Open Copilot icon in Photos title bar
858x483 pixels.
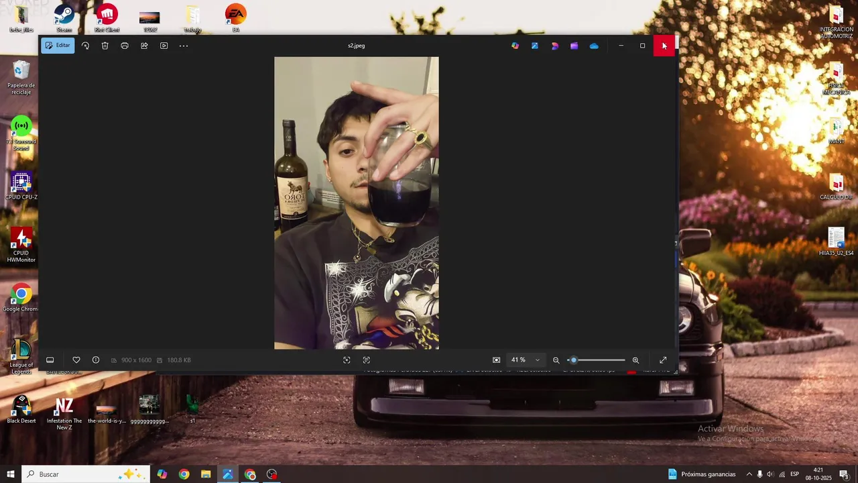(x=515, y=46)
